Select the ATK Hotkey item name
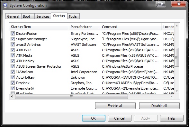 25,61
